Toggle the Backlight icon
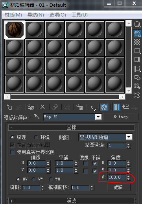The image size is (142, 204). [x=137, y=33]
